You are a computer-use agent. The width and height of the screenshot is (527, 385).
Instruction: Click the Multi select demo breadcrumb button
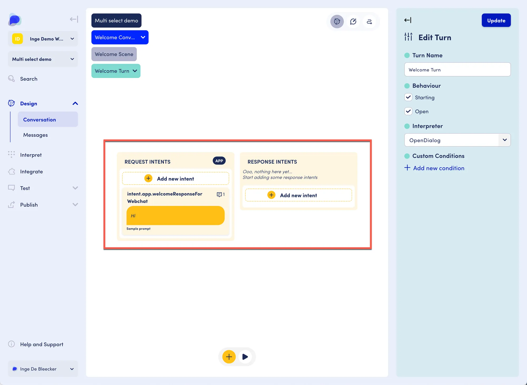116,21
